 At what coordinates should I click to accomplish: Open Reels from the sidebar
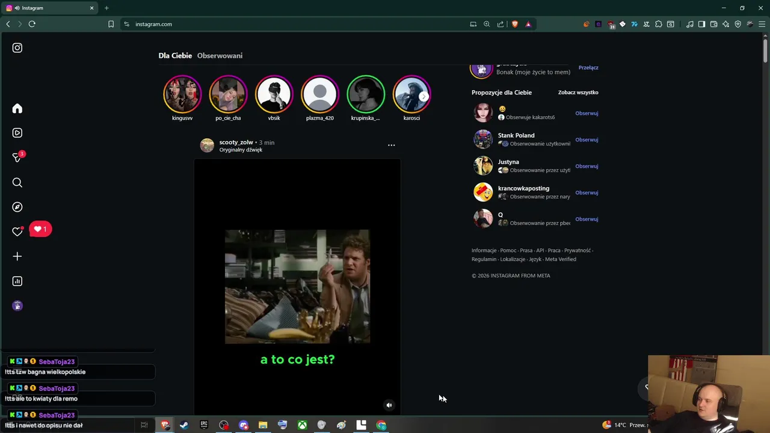tap(17, 133)
